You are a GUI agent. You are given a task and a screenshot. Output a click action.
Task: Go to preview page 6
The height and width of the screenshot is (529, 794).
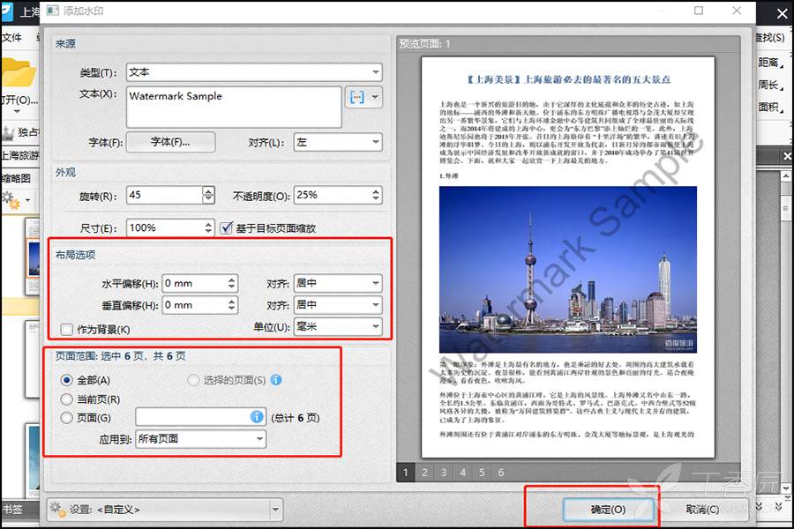point(501,473)
